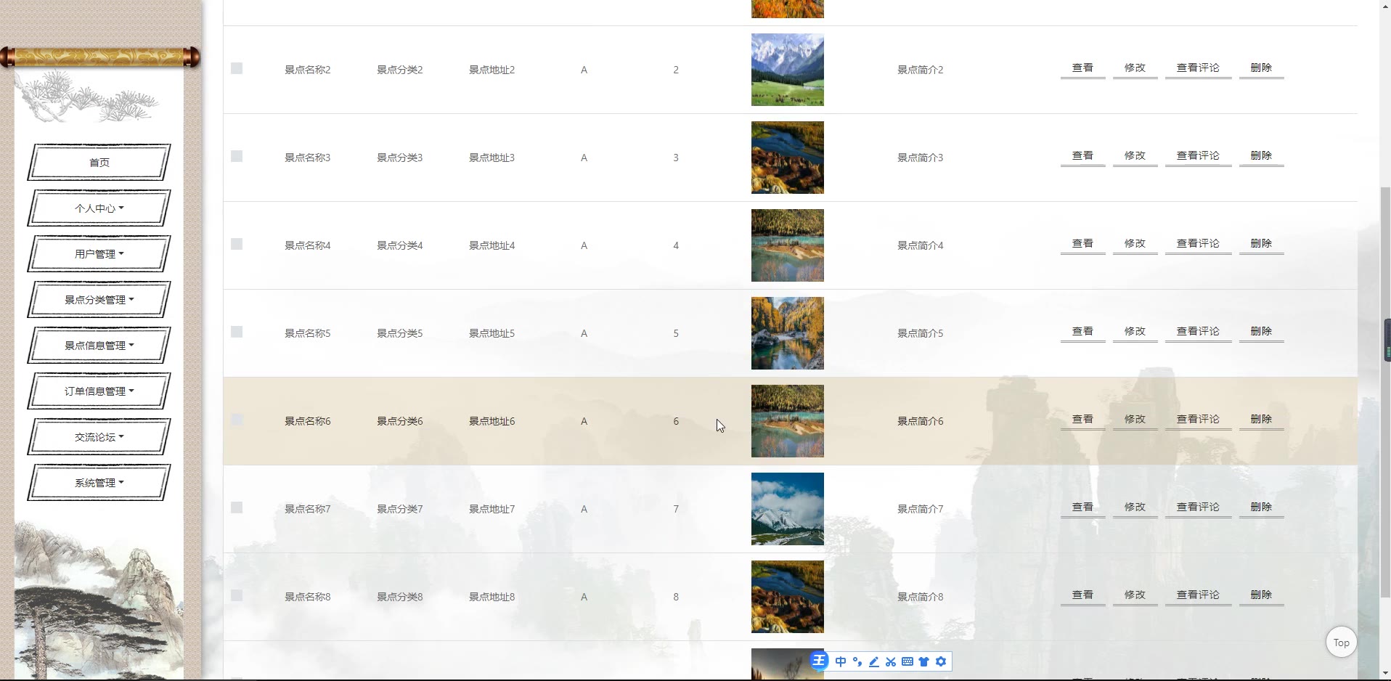Check the checkbox beside 景点名称8
This screenshot has height=681, width=1391.
[237, 595]
